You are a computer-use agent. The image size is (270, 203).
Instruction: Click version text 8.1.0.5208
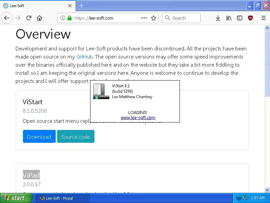tap(35, 111)
